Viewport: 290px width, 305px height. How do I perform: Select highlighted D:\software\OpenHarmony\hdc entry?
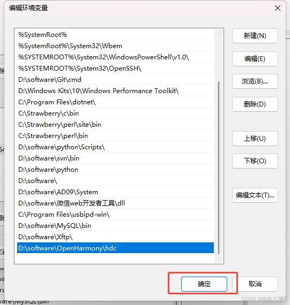click(115, 248)
